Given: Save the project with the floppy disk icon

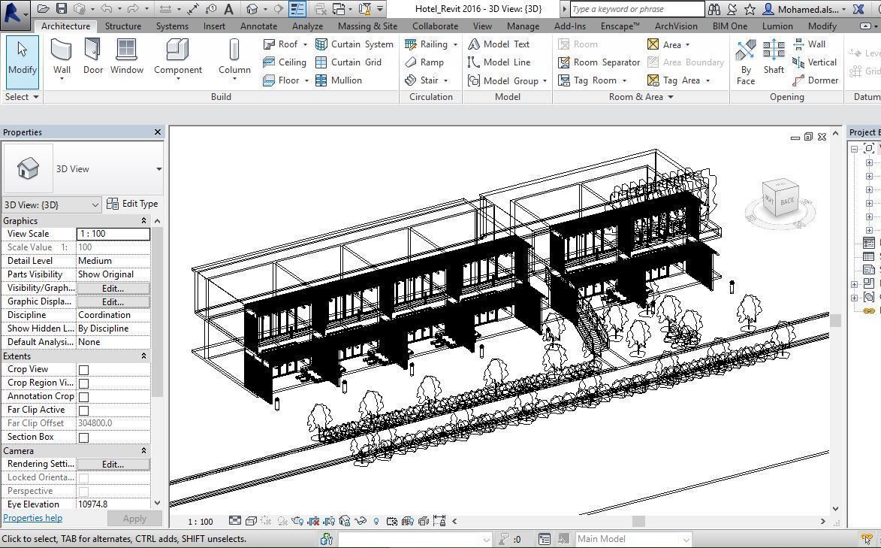Looking at the screenshot, I should click(x=62, y=8).
